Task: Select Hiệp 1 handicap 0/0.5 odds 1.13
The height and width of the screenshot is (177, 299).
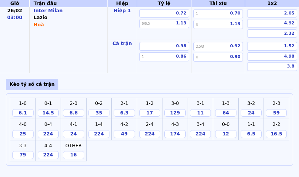Action: click(x=164, y=23)
